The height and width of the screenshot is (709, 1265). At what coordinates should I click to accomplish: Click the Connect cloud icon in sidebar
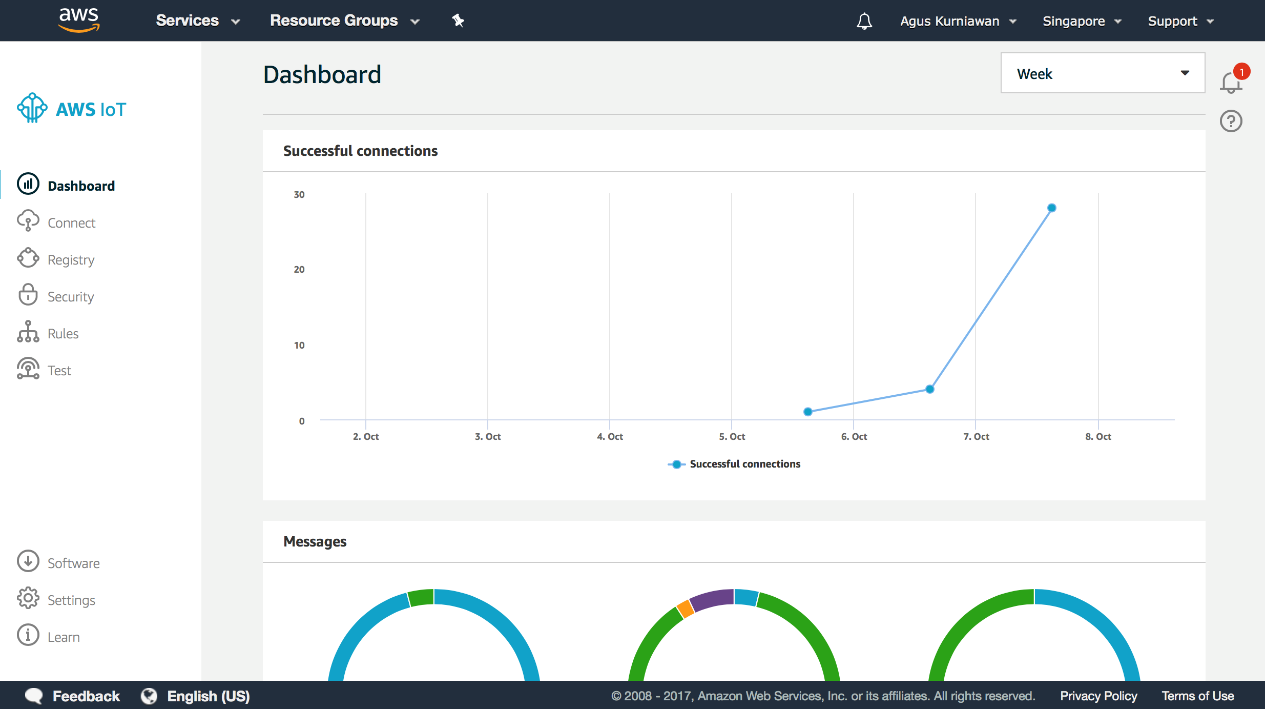[28, 221]
